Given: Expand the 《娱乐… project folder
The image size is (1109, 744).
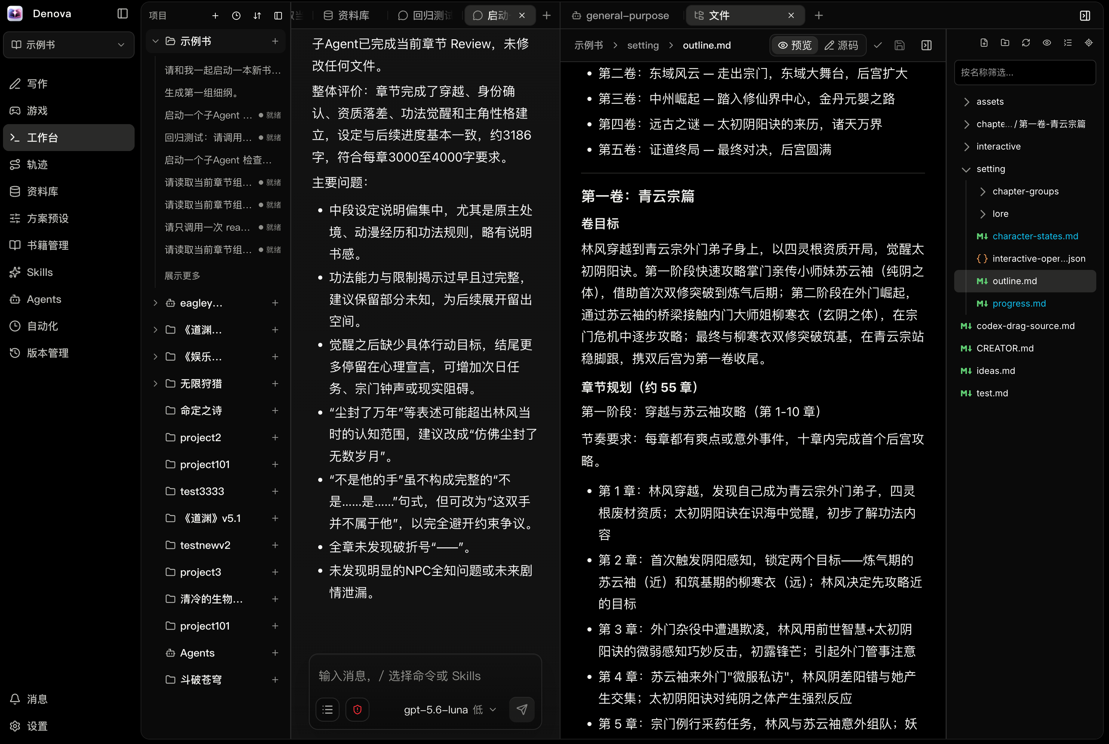Looking at the screenshot, I should pyautogui.click(x=155, y=356).
